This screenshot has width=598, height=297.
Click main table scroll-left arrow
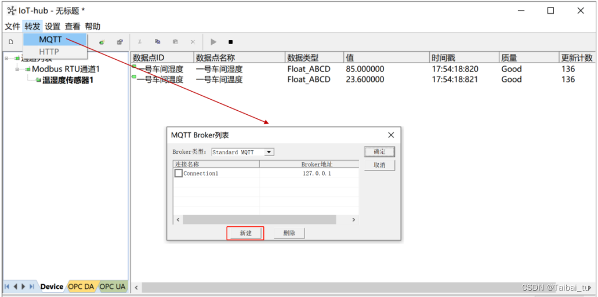pyautogui.click(x=136, y=287)
